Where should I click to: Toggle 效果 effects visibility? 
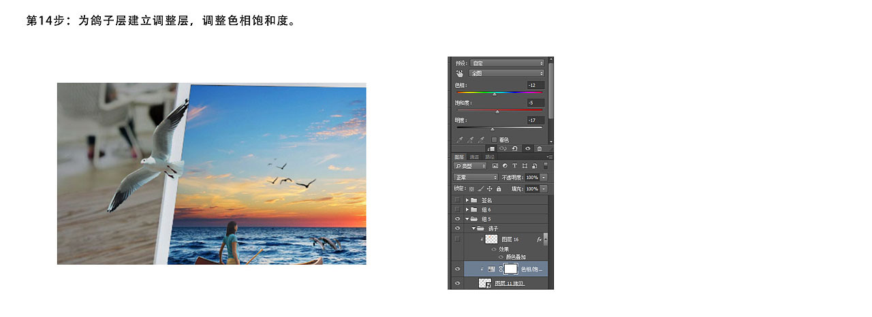coord(494,249)
